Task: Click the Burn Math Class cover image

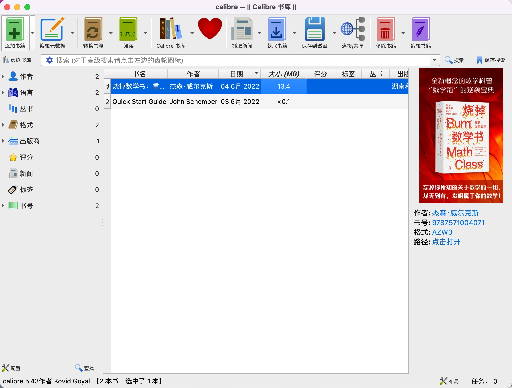Action: [461, 136]
